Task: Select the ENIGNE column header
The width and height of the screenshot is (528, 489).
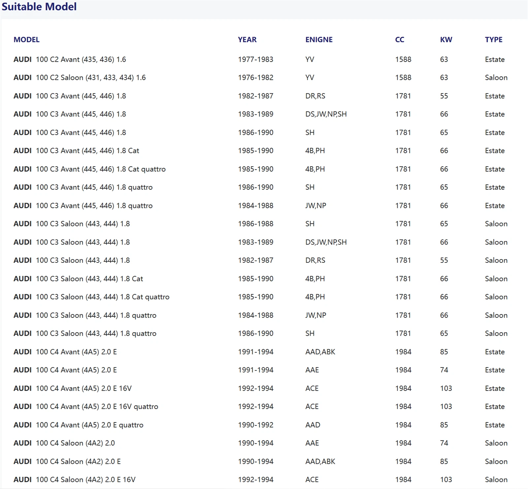Action: point(319,40)
